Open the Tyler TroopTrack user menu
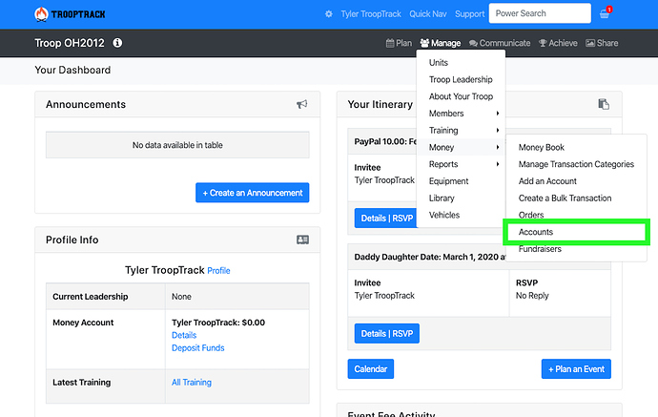The image size is (658, 417). point(371,14)
